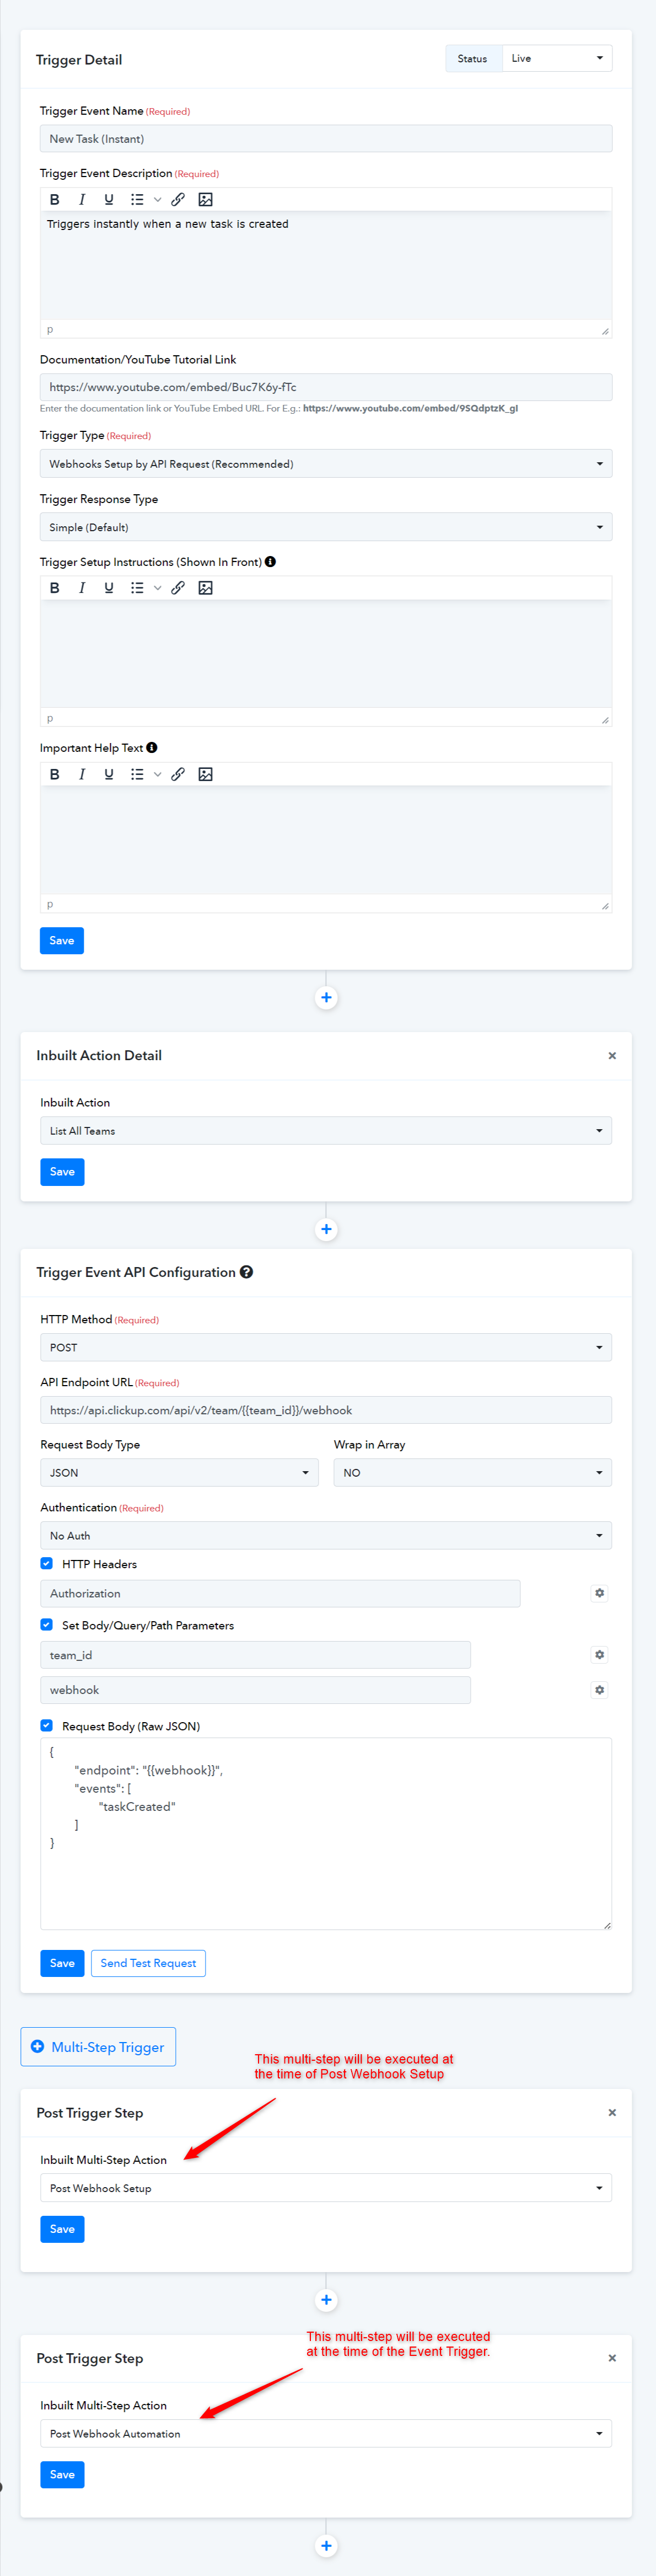
Task: Uncheck Set Body/Query/Path Parameters checkbox
Action: click(x=46, y=1625)
